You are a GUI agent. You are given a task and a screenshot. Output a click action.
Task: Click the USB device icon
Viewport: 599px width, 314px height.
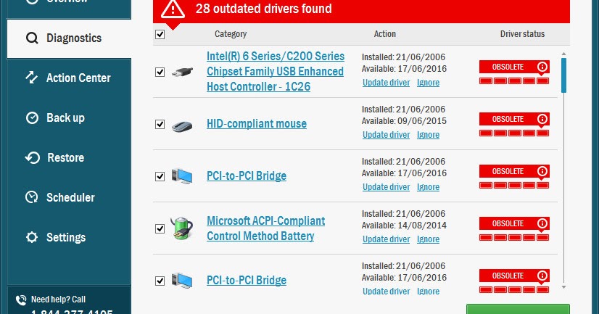tap(181, 72)
